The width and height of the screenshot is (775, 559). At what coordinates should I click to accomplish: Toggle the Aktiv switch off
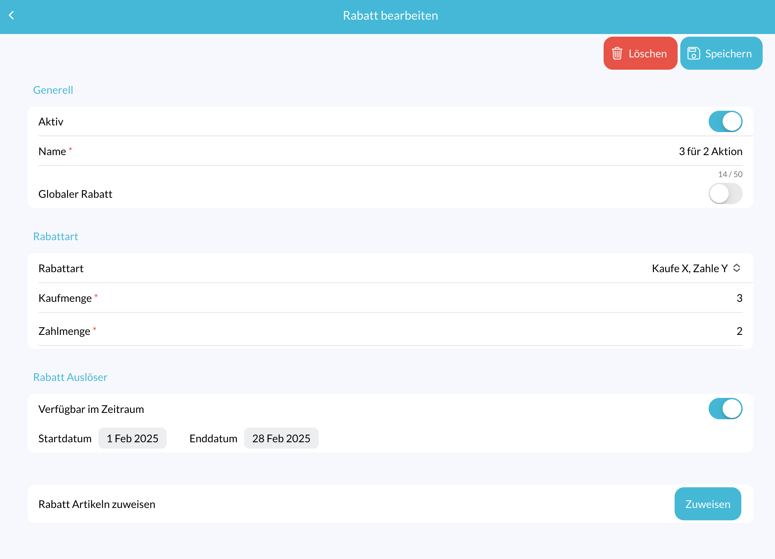pyautogui.click(x=725, y=121)
